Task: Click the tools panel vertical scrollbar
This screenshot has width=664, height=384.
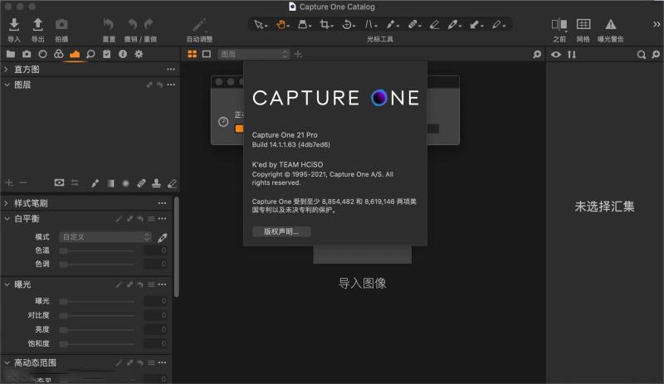Action: (177, 247)
